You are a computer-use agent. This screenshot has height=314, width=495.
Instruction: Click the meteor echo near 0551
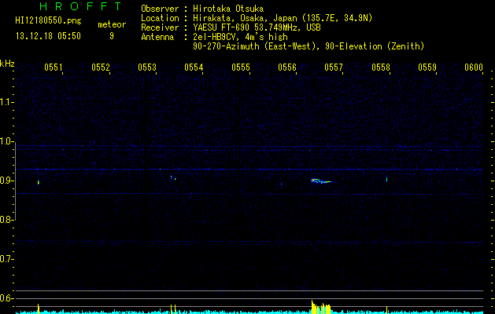click(39, 182)
